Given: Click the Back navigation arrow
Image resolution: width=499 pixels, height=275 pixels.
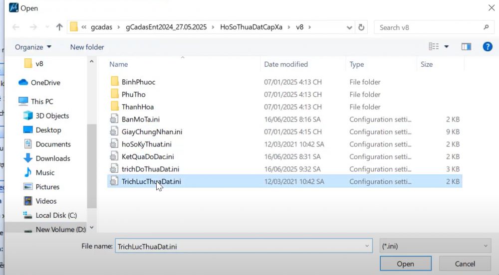Looking at the screenshot, I should pyautogui.click(x=16, y=27).
